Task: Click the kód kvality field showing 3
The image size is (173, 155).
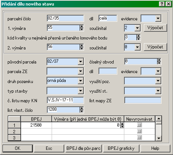Action: coord(131,37)
